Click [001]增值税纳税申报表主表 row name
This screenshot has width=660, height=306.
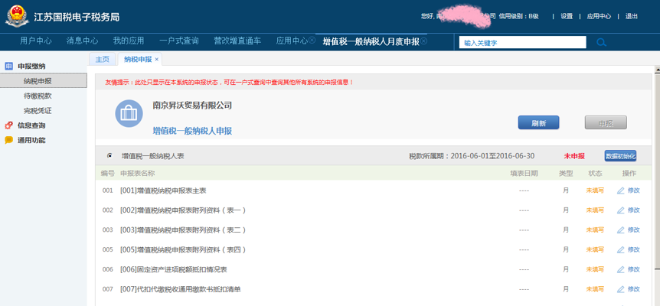pyautogui.click(x=163, y=190)
